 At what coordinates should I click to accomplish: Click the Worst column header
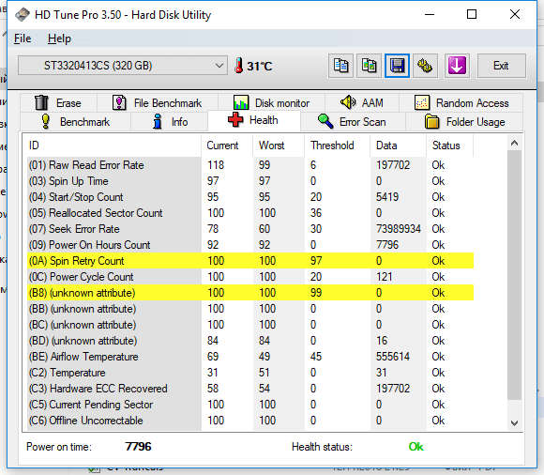point(279,146)
